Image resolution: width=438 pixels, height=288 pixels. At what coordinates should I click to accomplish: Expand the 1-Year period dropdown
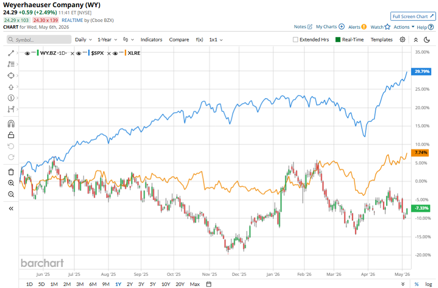tap(107, 40)
